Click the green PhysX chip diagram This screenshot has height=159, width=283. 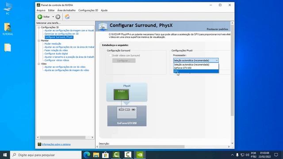point(121,95)
